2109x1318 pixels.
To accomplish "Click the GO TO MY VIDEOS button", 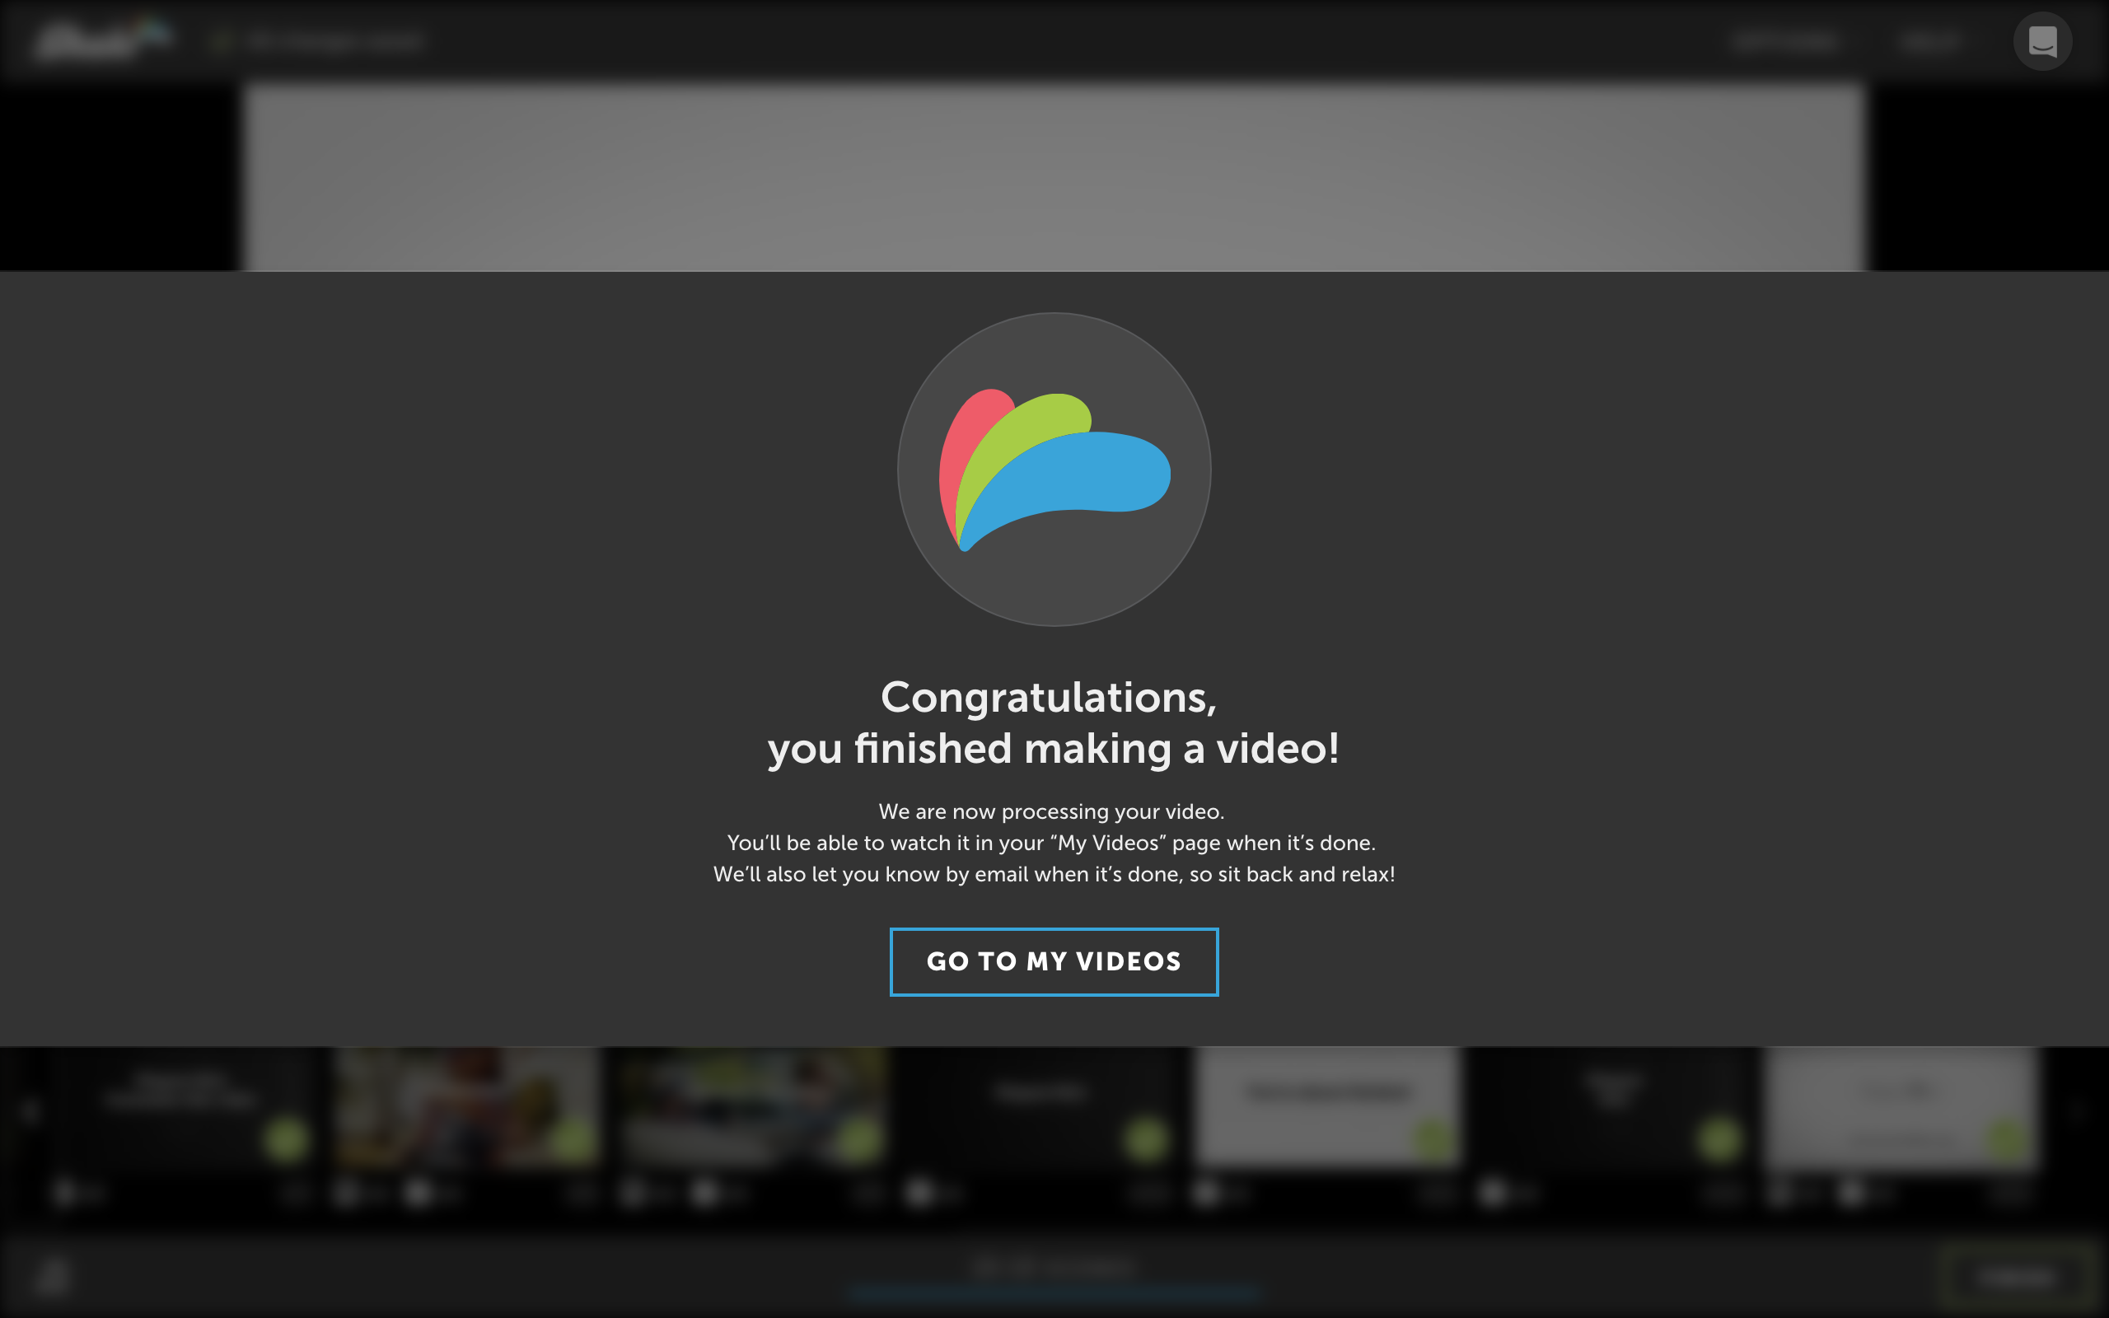I will pyautogui.click(x=1054, y=961).
